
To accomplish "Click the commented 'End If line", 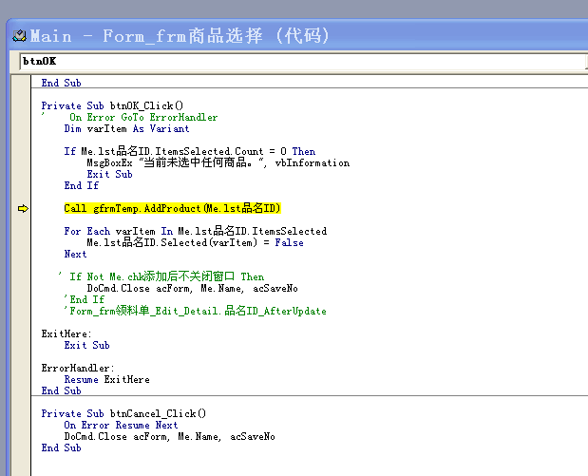I will [84, 299].
